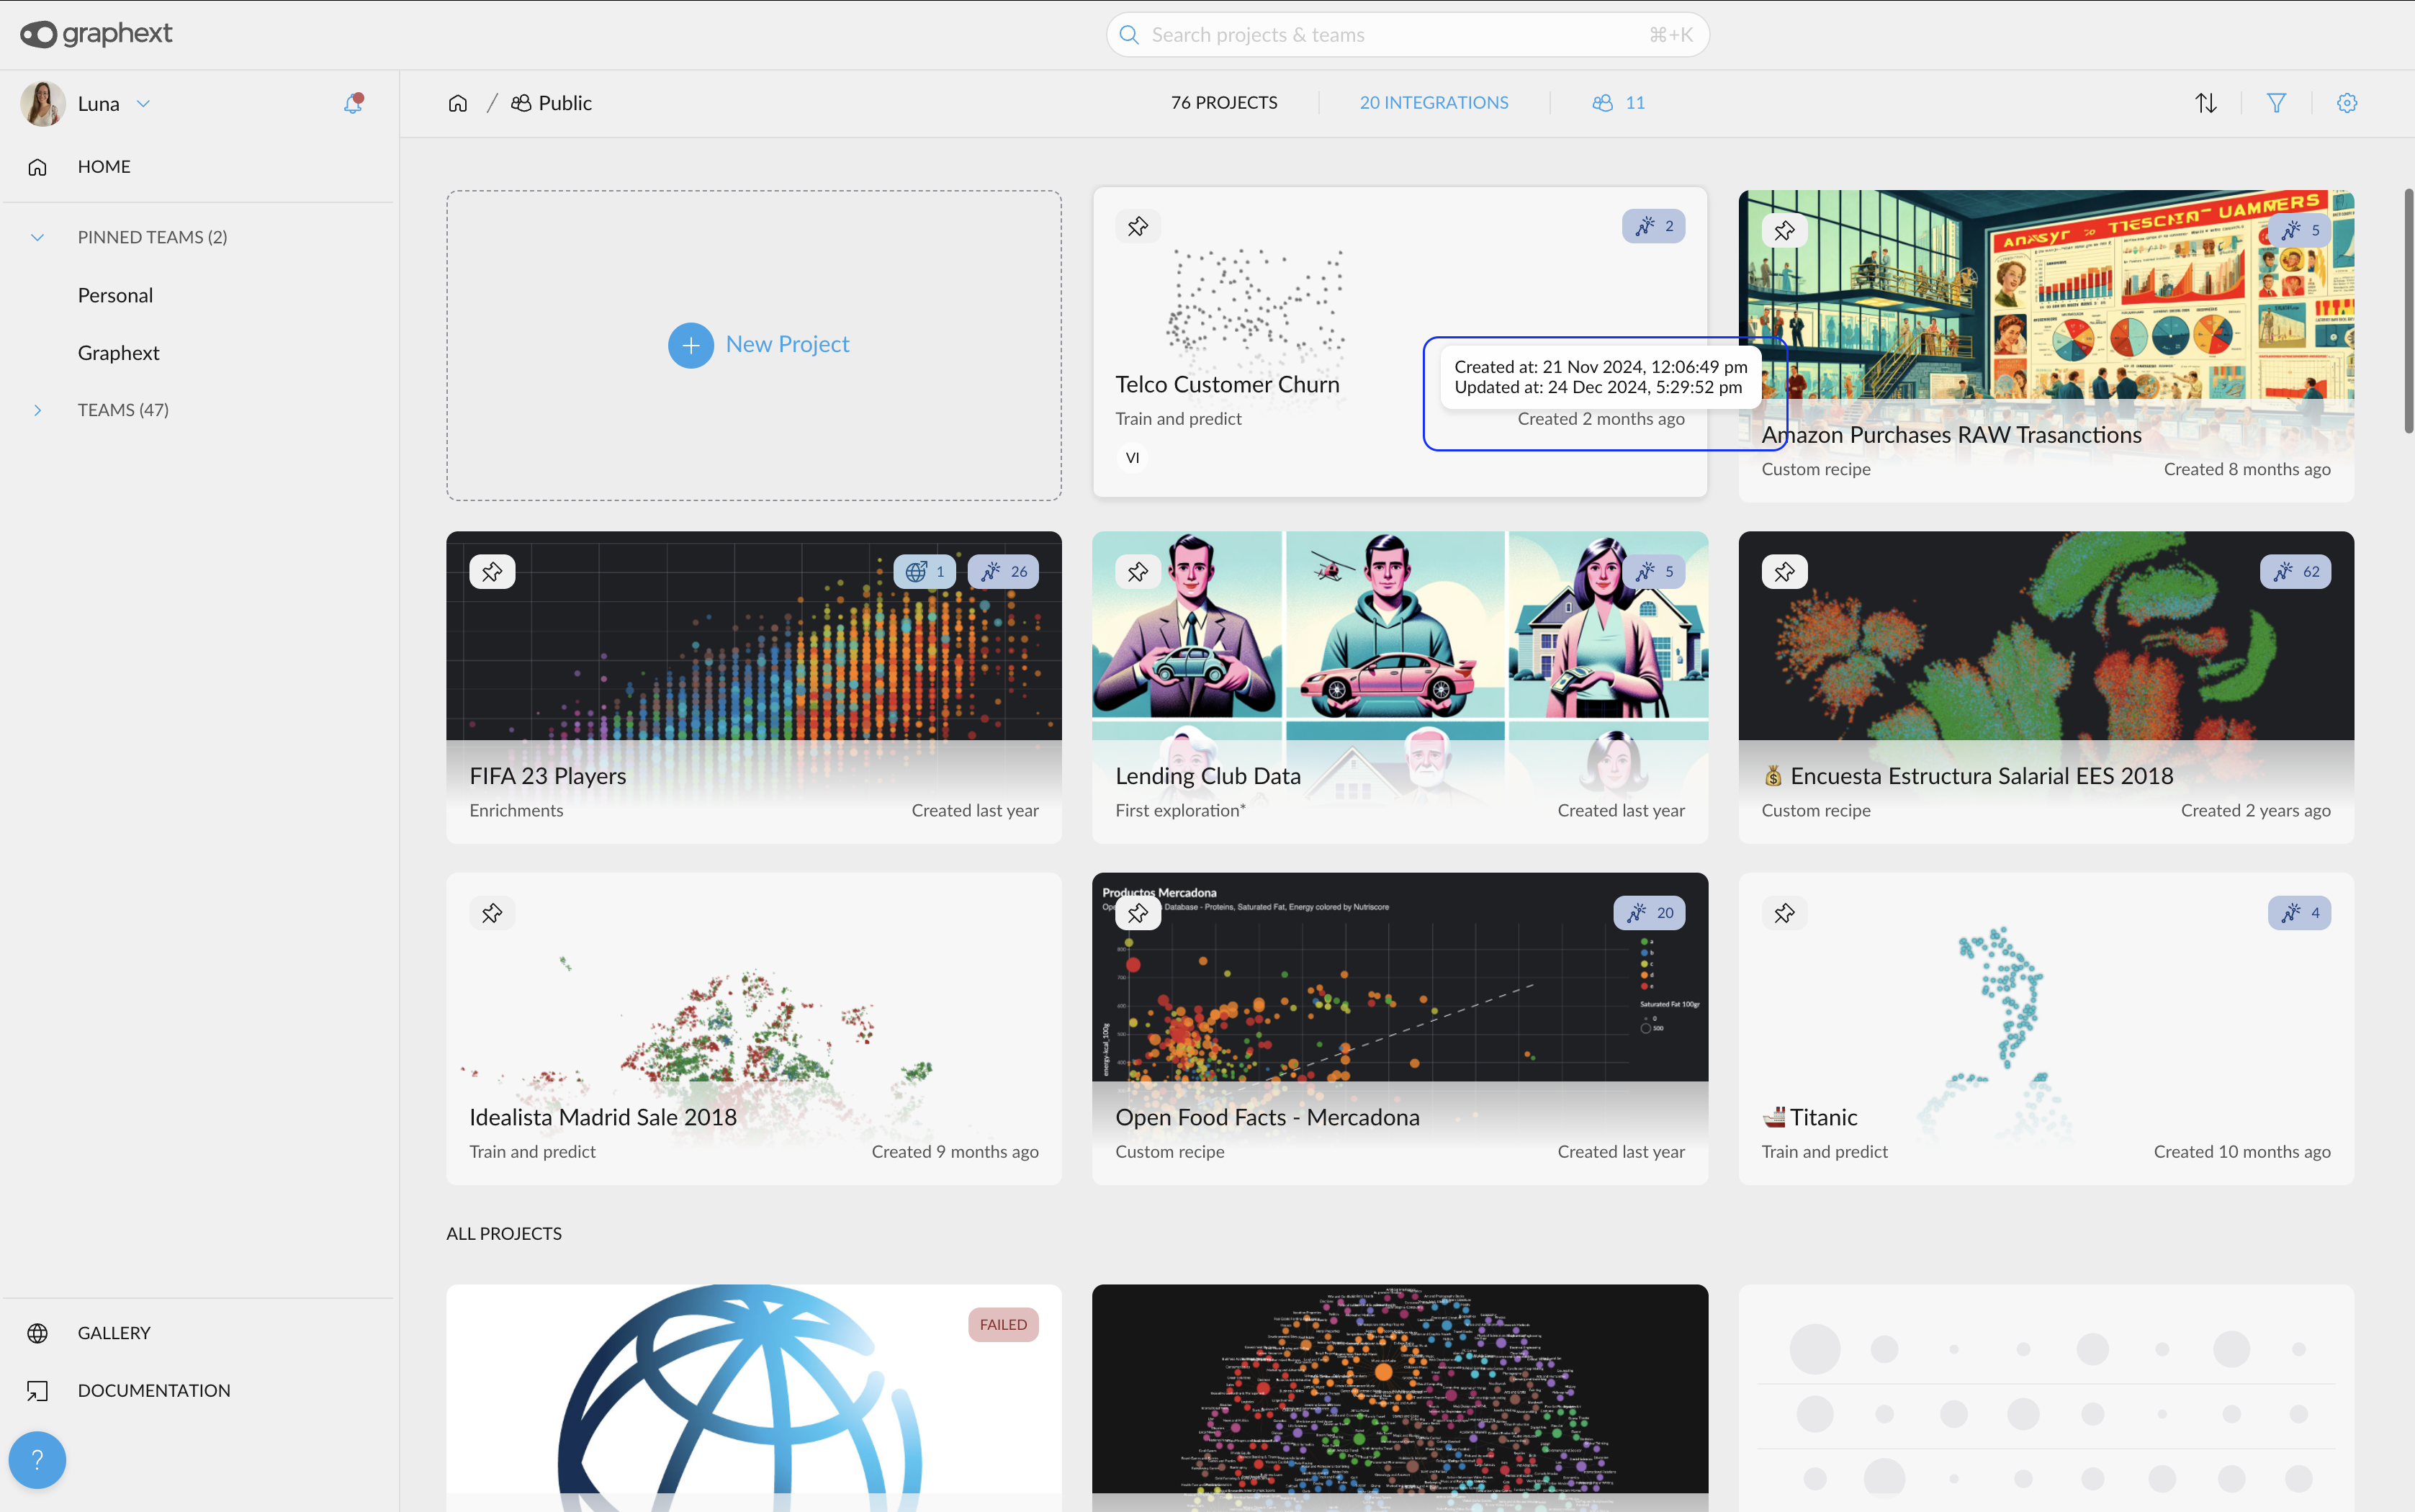Click 'Enrichments' label on FIFA card
The width and height of the screenshot is (2415, 1512).
(x=516, y=811)
